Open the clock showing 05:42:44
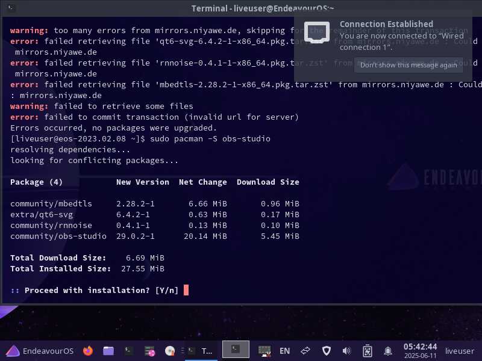This screenshot has width=482, height=361. (x=420, y=351)
